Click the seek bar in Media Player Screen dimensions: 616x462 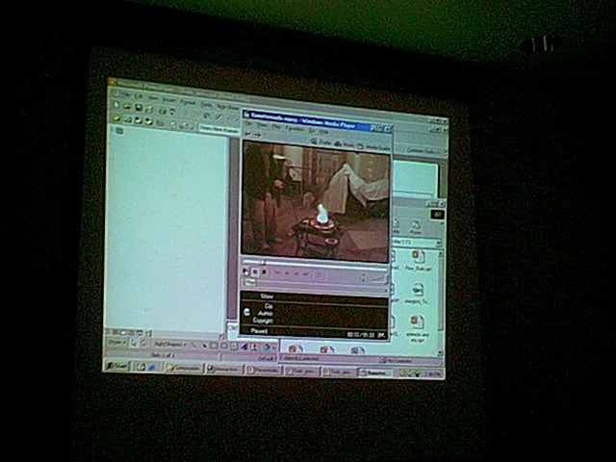click(308, 262)
